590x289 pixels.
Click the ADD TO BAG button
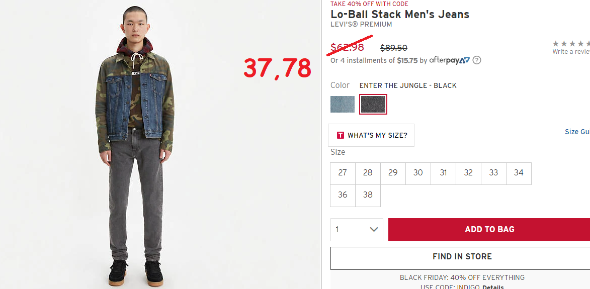[x=489, y=230]
